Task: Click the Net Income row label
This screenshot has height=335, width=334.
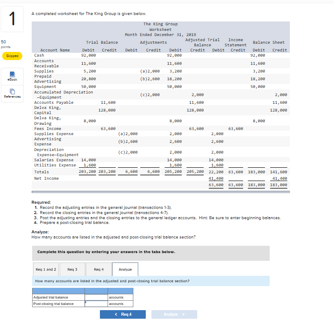Action: pyautogui.click(x=46, y=178)
